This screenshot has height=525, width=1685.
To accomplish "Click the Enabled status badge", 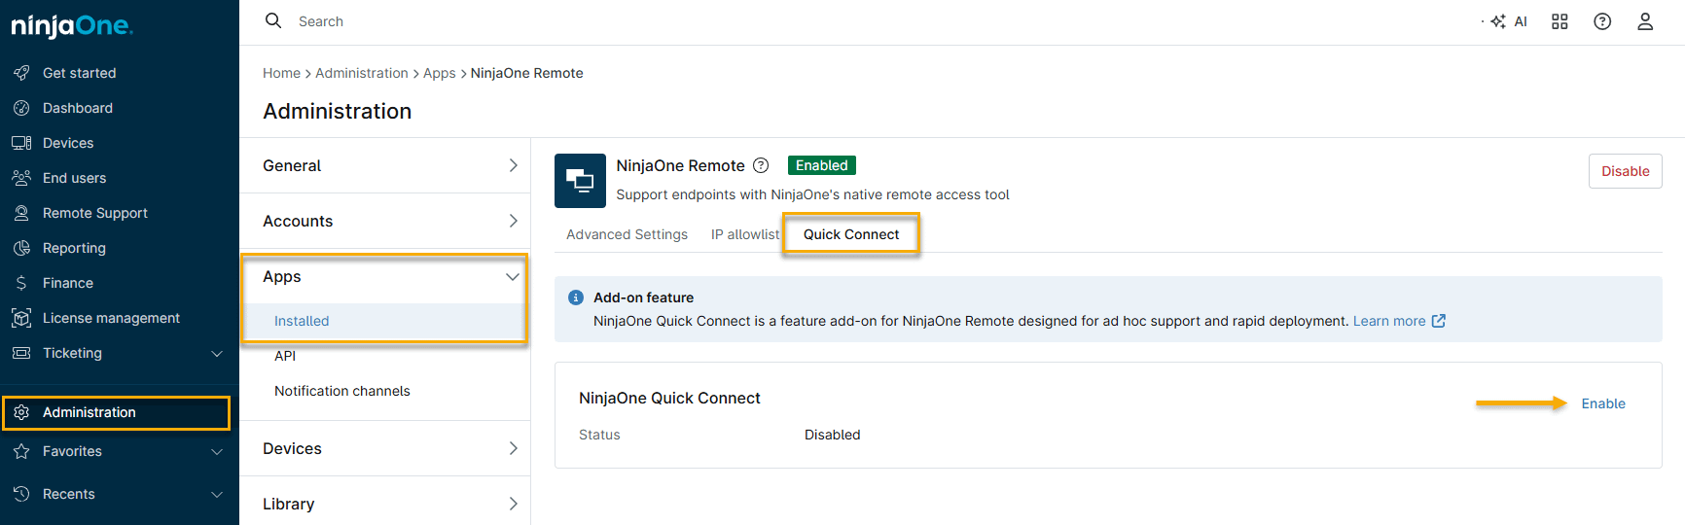I will [822, 165].
